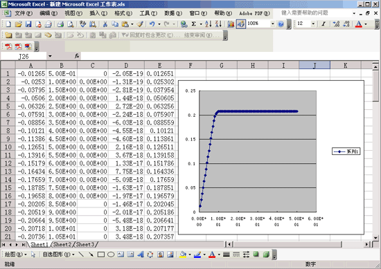
Task: Click the vertical scrollbar down arrow
Action: [375, 238]
